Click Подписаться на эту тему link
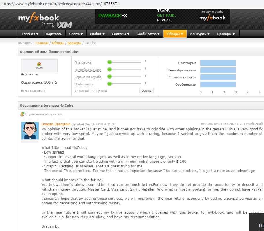Image resolution: width=264 pixels, height=231 pixels. 44,114
